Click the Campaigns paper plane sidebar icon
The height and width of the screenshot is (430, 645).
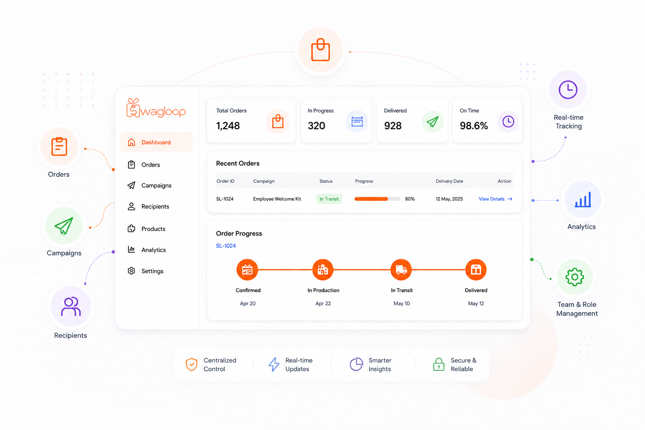[131, 185]
